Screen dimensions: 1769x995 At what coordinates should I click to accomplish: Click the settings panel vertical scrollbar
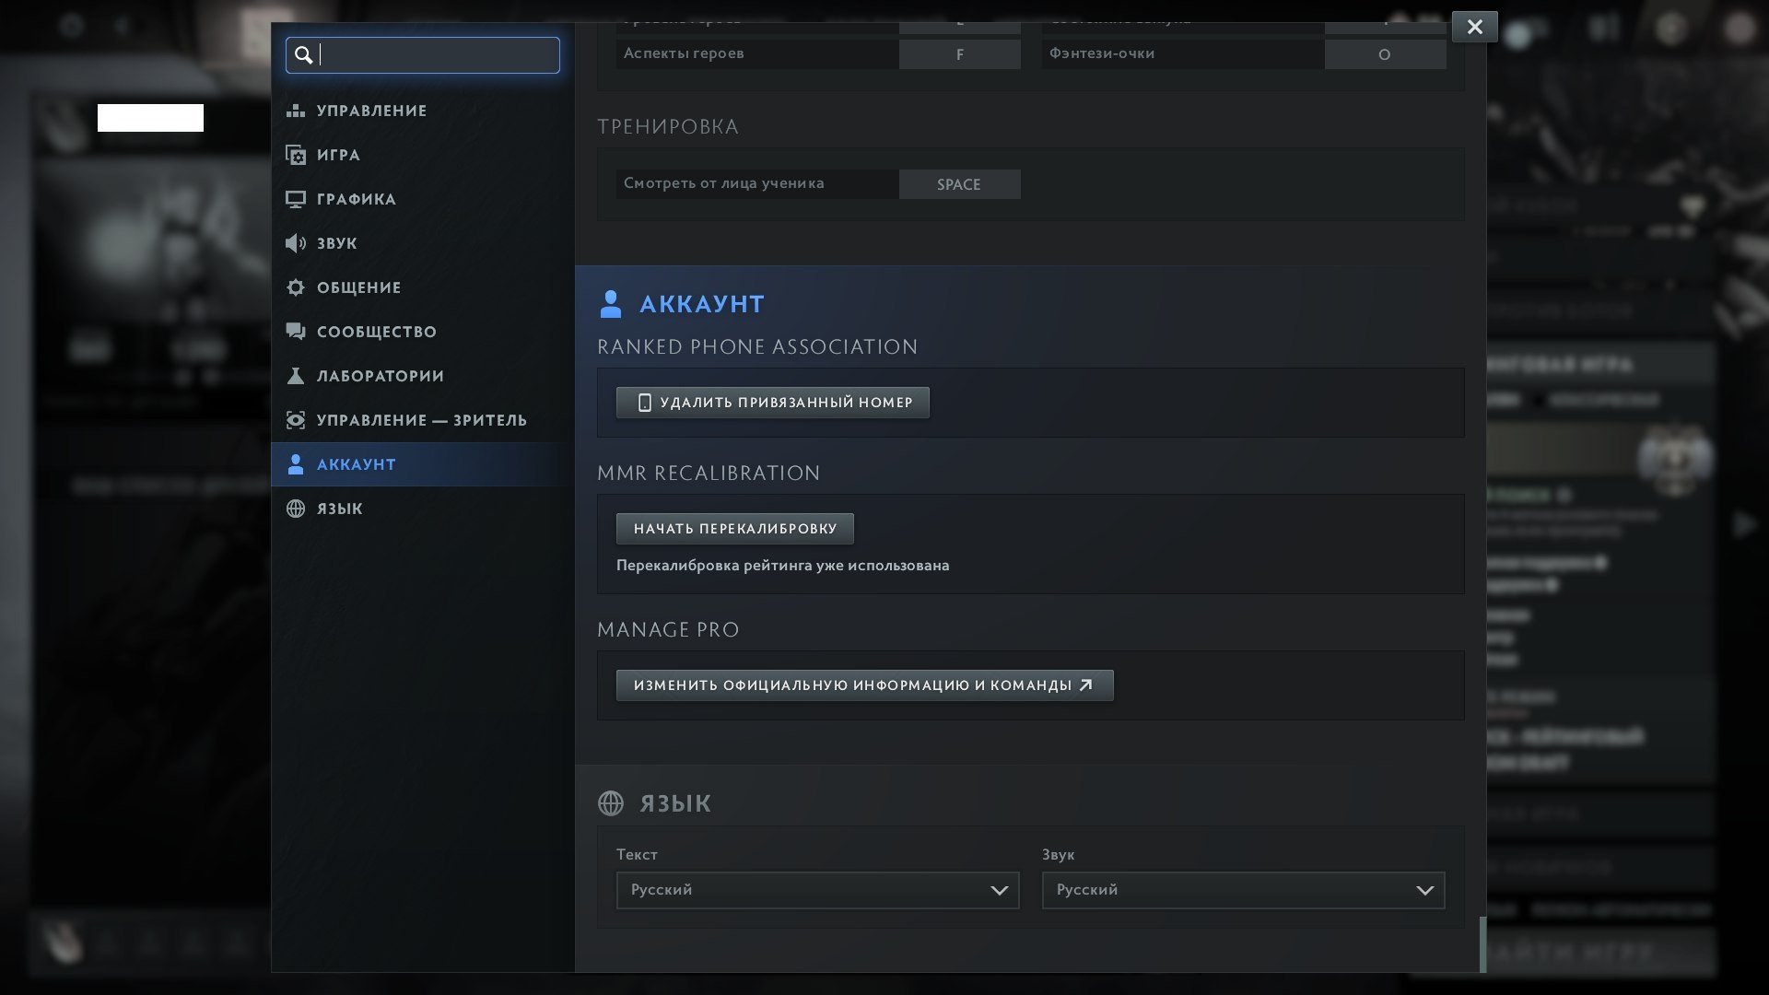point(1482,943)
